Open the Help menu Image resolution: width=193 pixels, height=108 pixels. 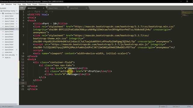[49, 4]
